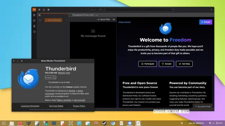Click the get involved! link
Image resolution: width=225 pixels, height=126 pixels.
click(79, 100)
